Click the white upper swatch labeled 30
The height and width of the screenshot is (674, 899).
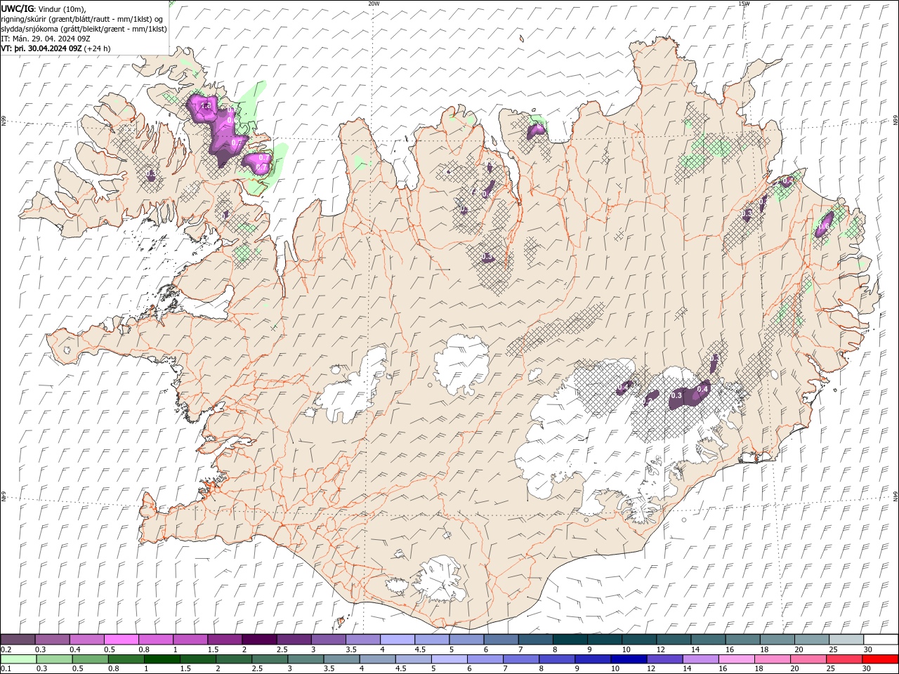tap(880, 640)
